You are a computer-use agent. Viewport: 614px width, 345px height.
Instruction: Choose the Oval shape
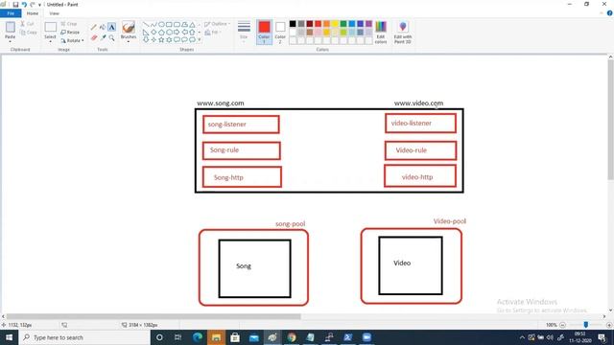pos(161,25)
